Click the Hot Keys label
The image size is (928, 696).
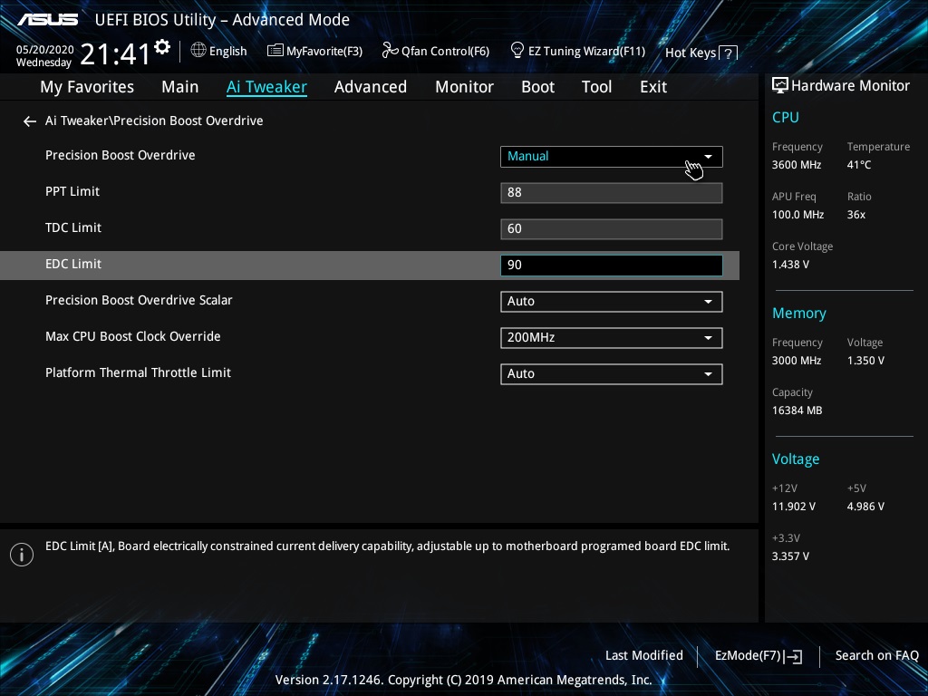[x=691, y=53]
